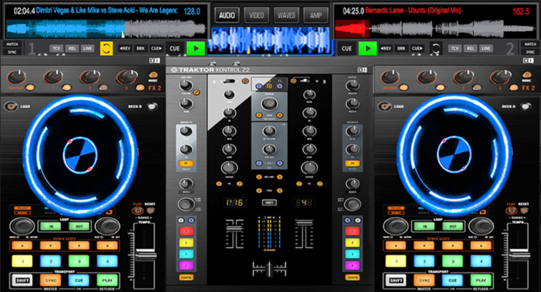Image resolution: width=541 pixels, height=292 pixels.
Task: Click left deck transport SHIFT button
Action: pos(22,280)
